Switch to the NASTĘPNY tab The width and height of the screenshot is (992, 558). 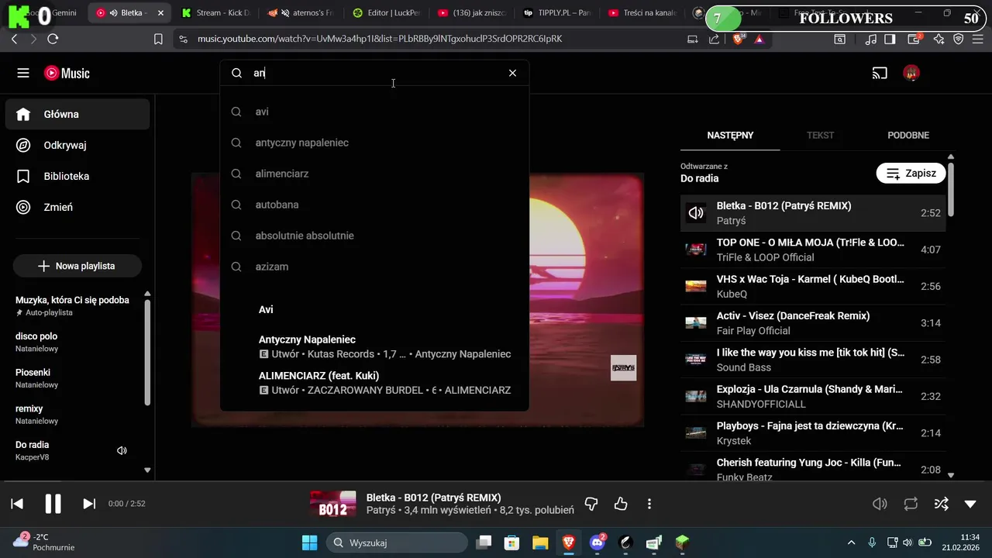point(730,136)
